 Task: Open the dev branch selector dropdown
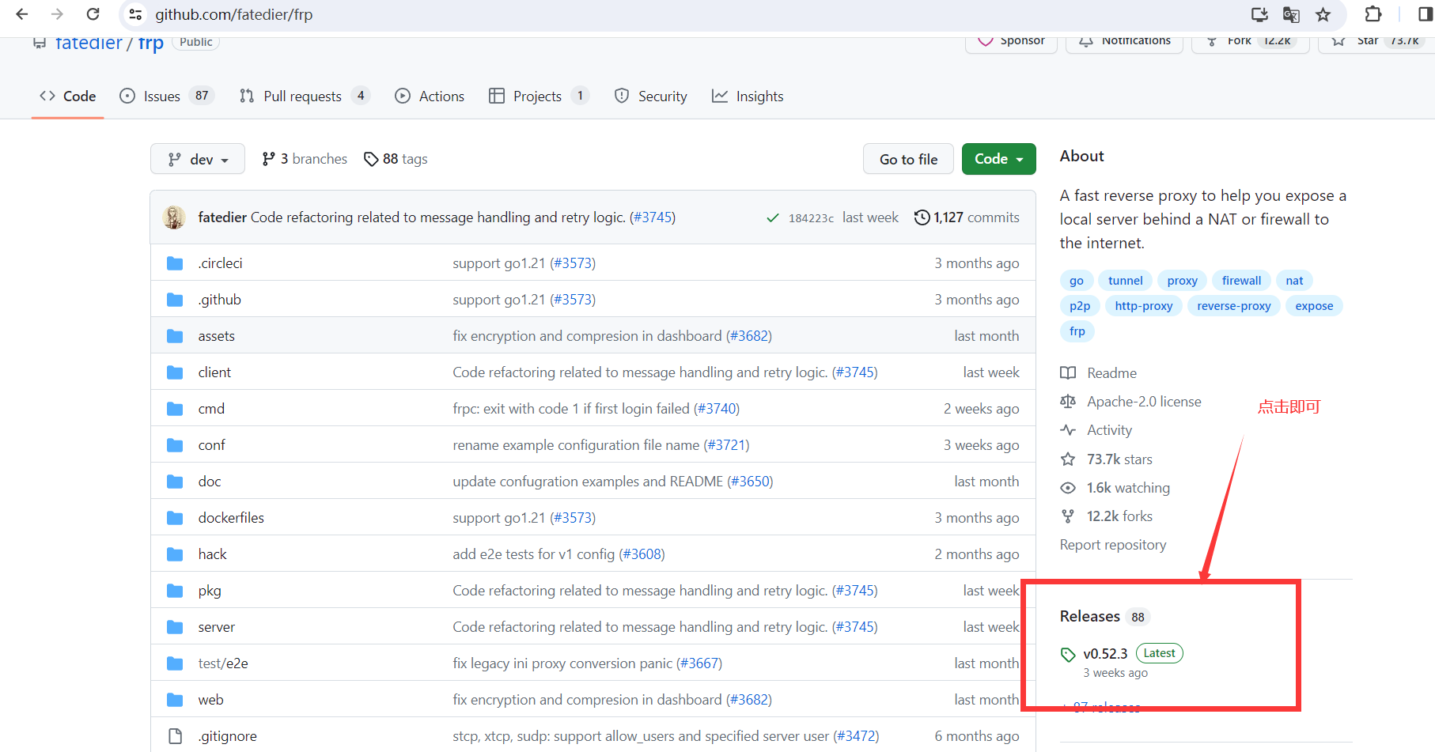point(198,159)
